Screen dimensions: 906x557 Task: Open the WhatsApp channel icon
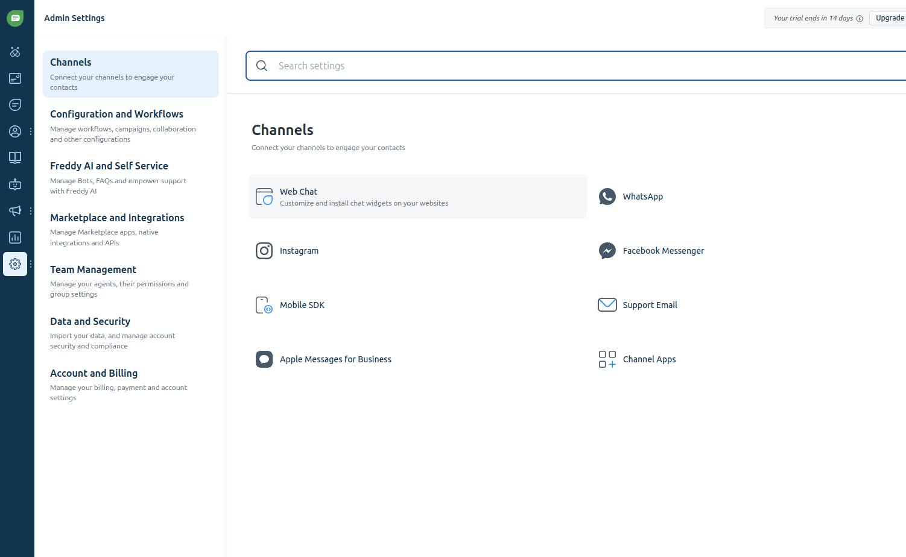point(607,196)
